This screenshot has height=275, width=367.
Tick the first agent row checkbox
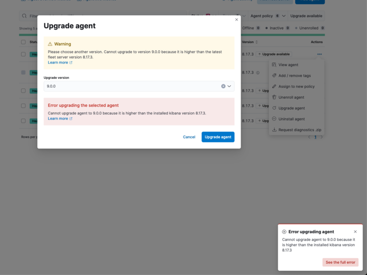point(23,54)
